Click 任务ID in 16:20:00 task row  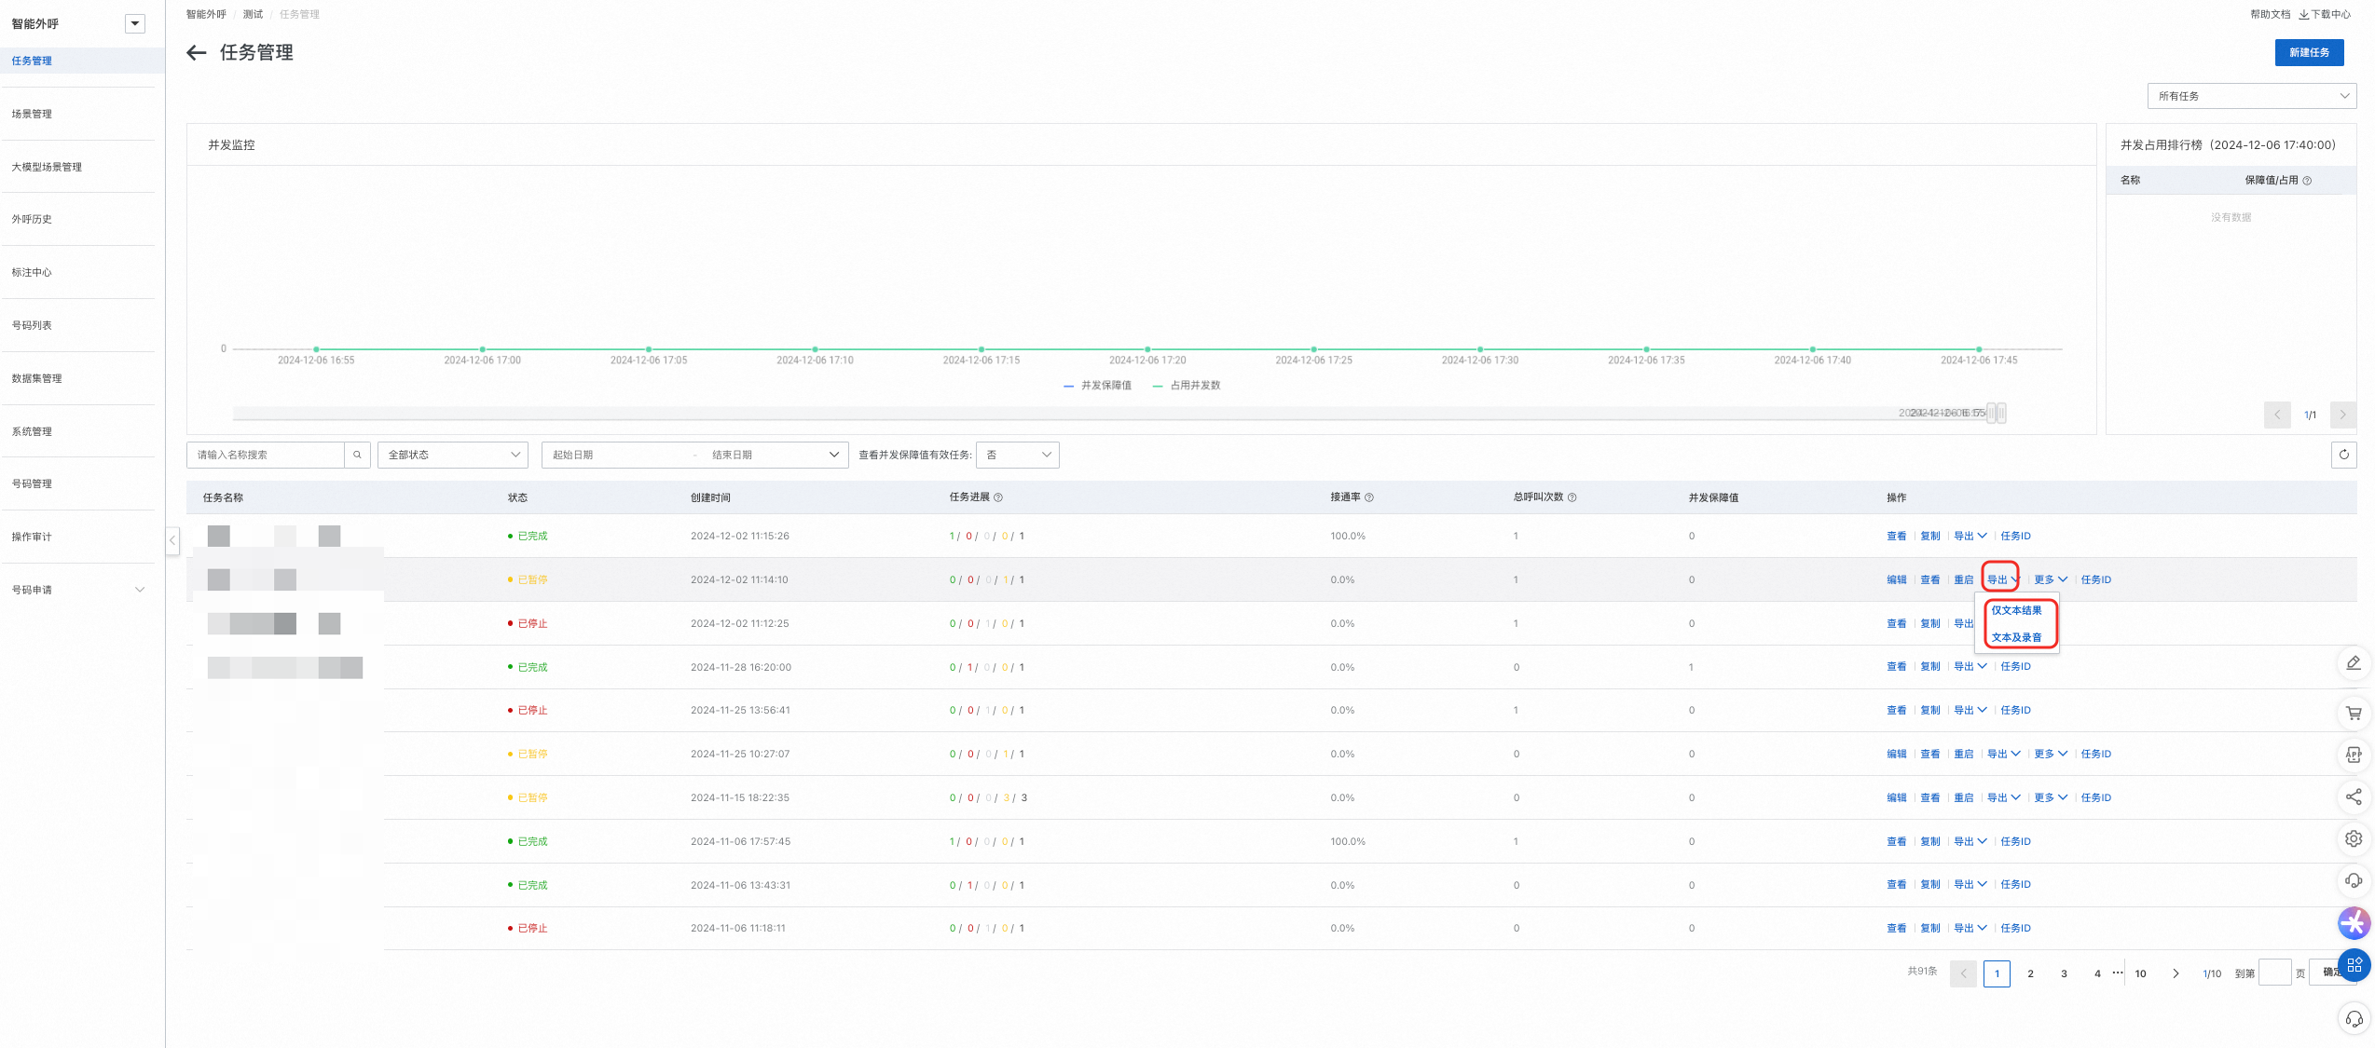click(2015, 666)
